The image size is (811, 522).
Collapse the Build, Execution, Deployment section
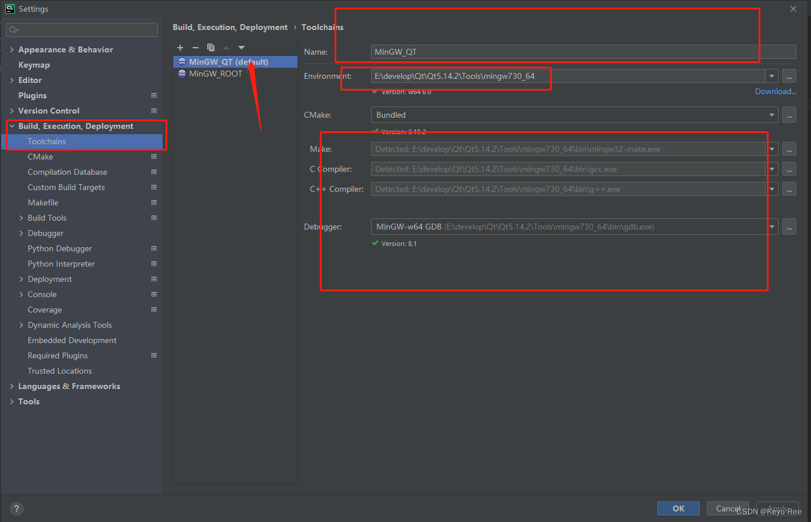click(12, 126)
